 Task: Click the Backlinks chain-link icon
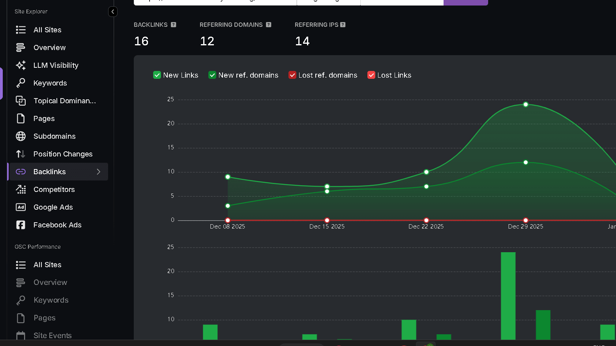(21, 171)
